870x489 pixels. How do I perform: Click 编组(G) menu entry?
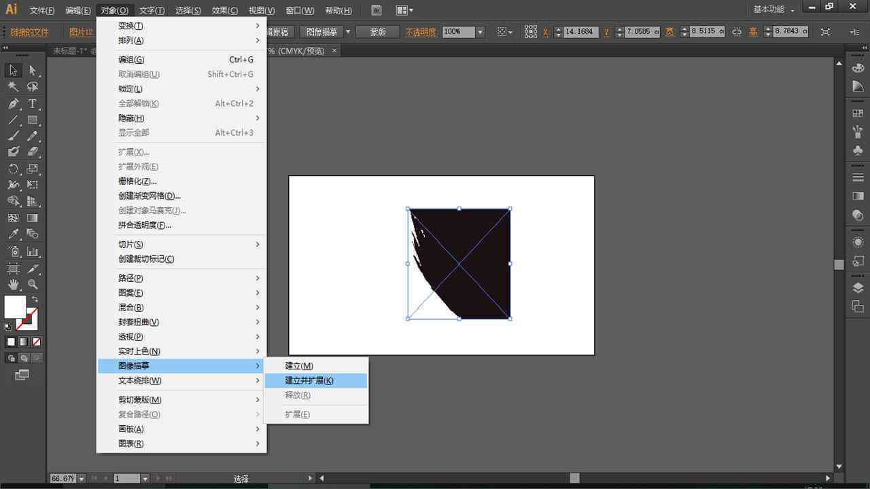pyautogui.click(x=181, y=60)
